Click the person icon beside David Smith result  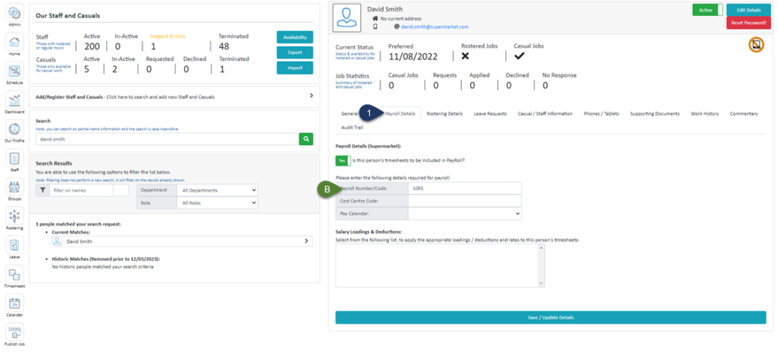coord(58,241)
